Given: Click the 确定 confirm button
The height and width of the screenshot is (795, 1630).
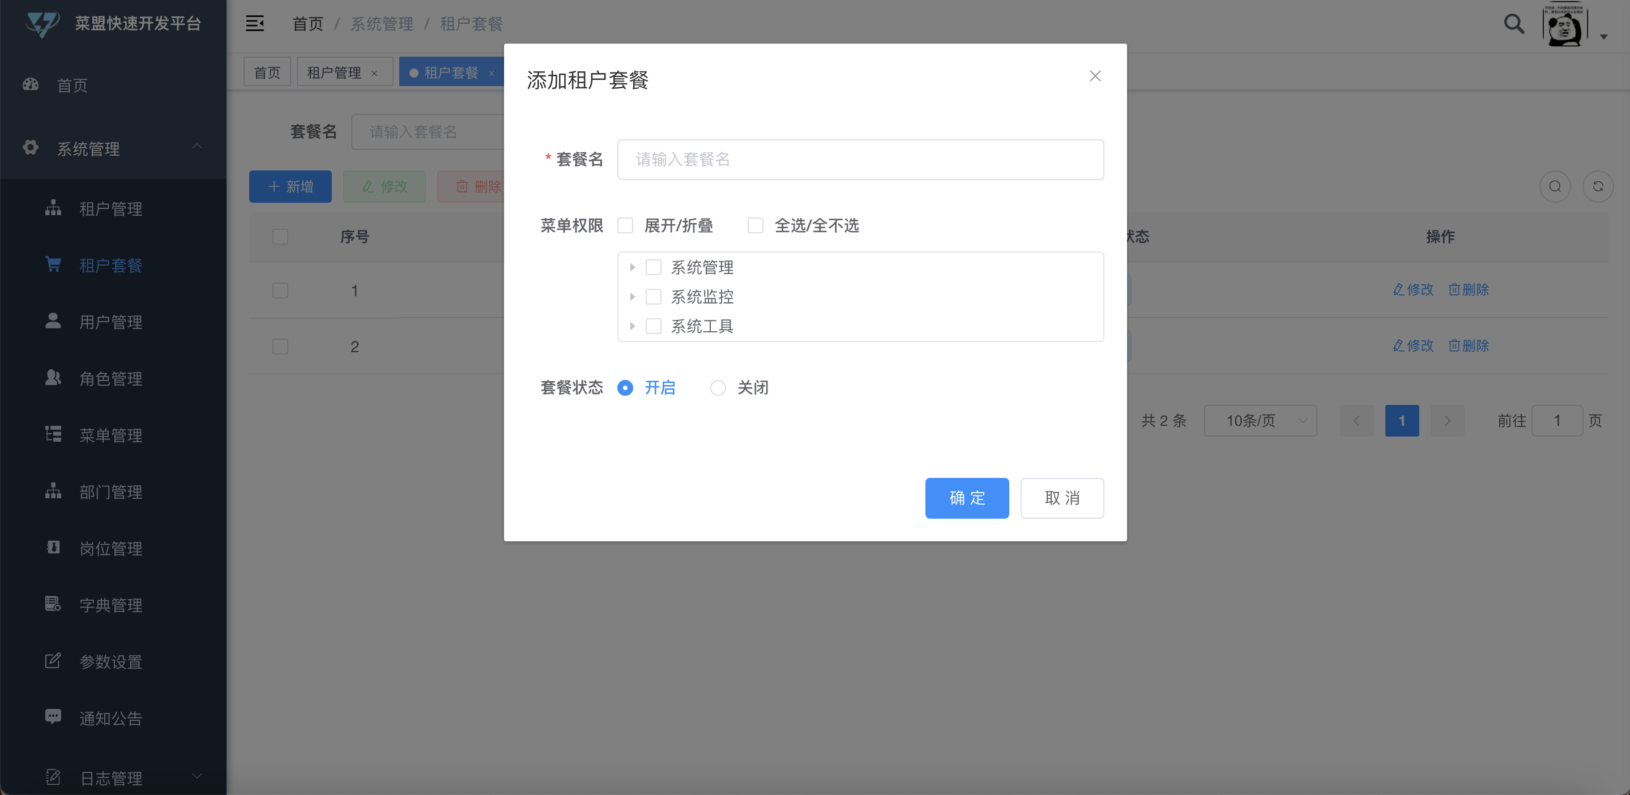Looking at the screenshot, I should click(x=966, y=498).
